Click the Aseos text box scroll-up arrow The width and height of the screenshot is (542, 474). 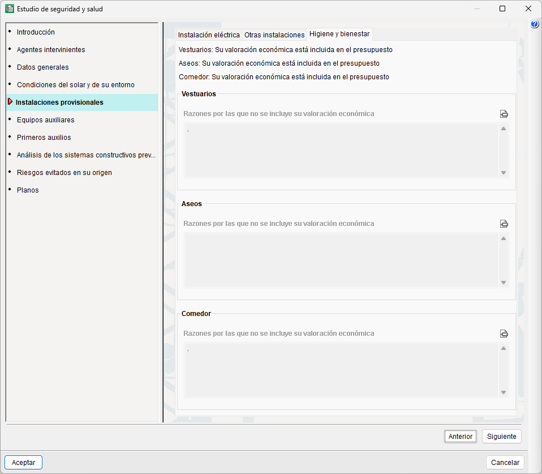[x=504, y=239]
